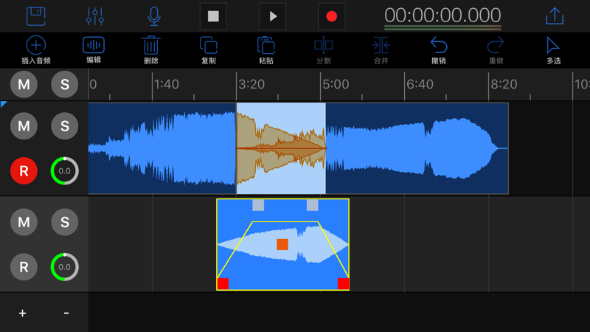The width and height of the screenshot is (590, 332).
Task: Delete selection using 删除 trash icon
Action: 151,50
